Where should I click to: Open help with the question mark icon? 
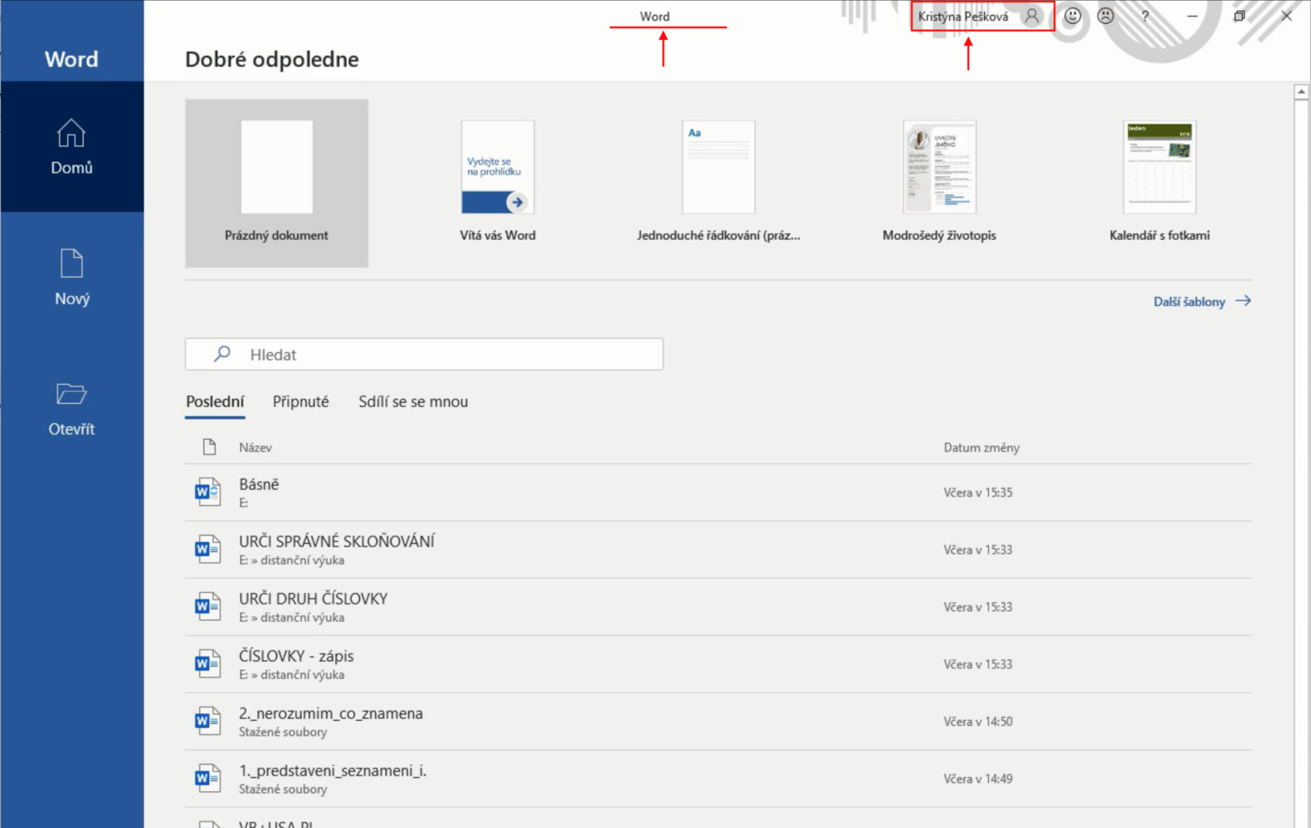[1145, 16]
